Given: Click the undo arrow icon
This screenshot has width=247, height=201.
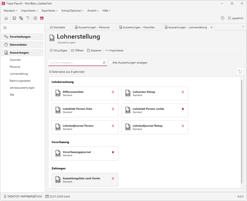Looking at the screenshot, I should 28,18.
